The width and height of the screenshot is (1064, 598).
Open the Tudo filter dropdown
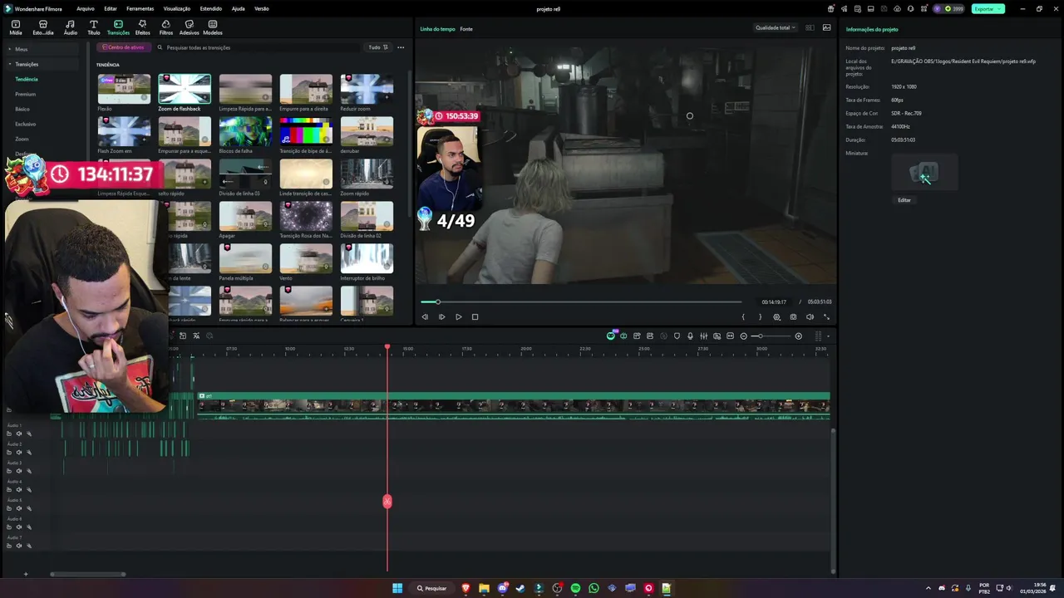[377, 47]
